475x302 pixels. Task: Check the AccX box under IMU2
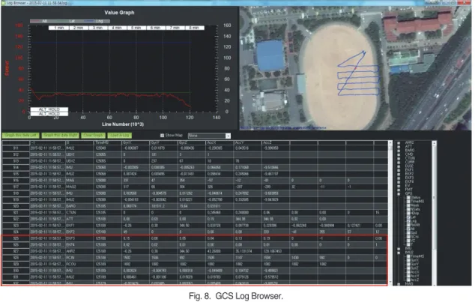click(x=408, y=272)
